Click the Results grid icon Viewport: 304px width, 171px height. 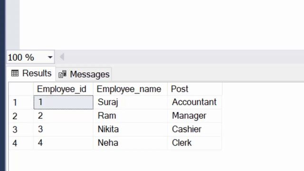coord(15,73)
